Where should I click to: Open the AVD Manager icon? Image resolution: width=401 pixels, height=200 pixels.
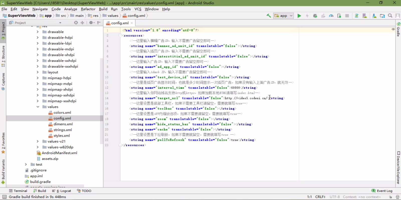tap(365, 16)
